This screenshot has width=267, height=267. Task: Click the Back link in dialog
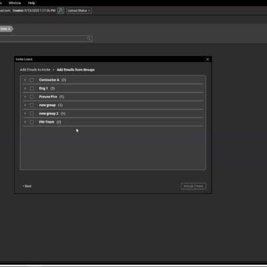27,186
